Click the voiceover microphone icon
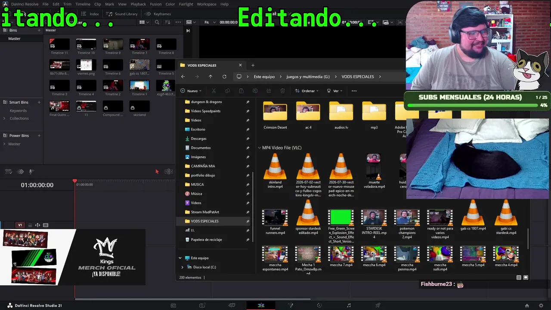Image resolution: width=551 pixels, height=310 pixels. pos(31,171)
